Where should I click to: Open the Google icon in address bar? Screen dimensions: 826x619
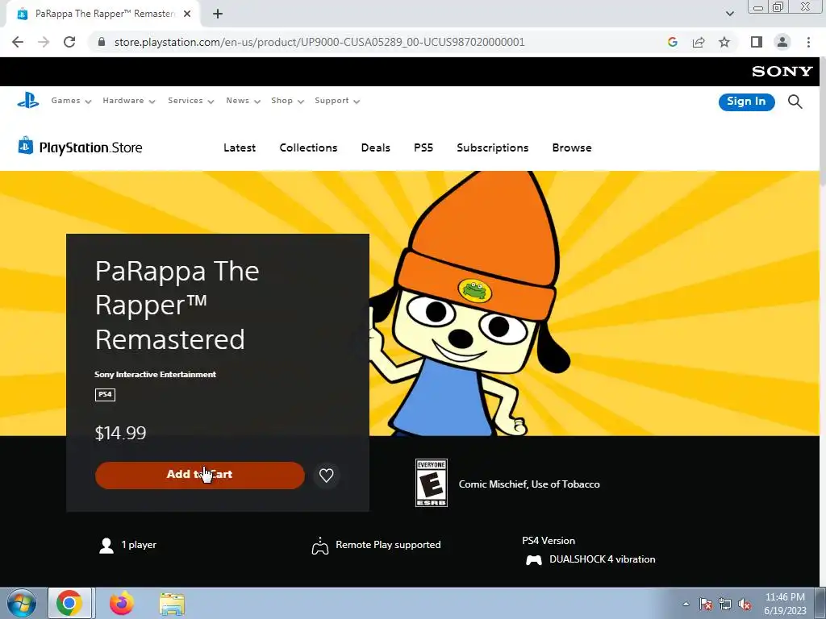click(x=672, y=42)
